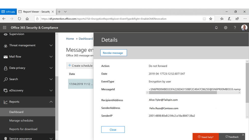The image size is (249, 140).
Task: Open the user profile picture menu
Action: [x=244, y=28]
